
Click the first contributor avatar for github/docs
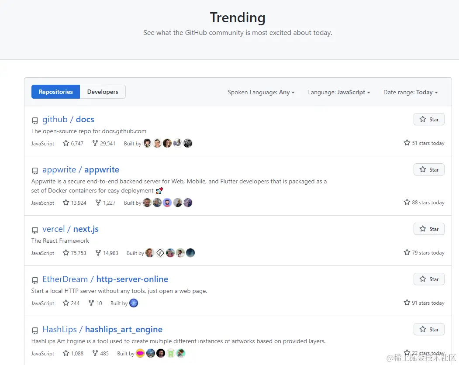147,143
